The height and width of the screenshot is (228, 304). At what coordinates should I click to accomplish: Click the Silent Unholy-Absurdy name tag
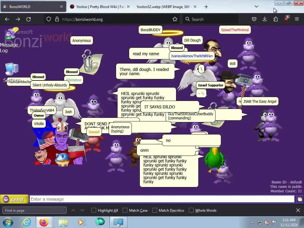50,85
